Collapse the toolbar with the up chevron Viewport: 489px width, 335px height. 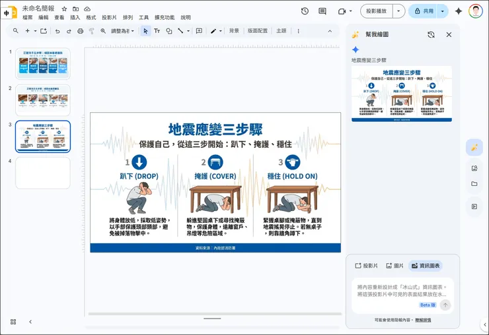(x=330, y=31)
